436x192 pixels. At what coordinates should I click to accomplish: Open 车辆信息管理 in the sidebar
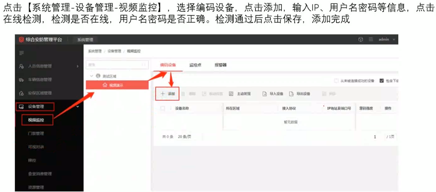[x=40, y=80]
